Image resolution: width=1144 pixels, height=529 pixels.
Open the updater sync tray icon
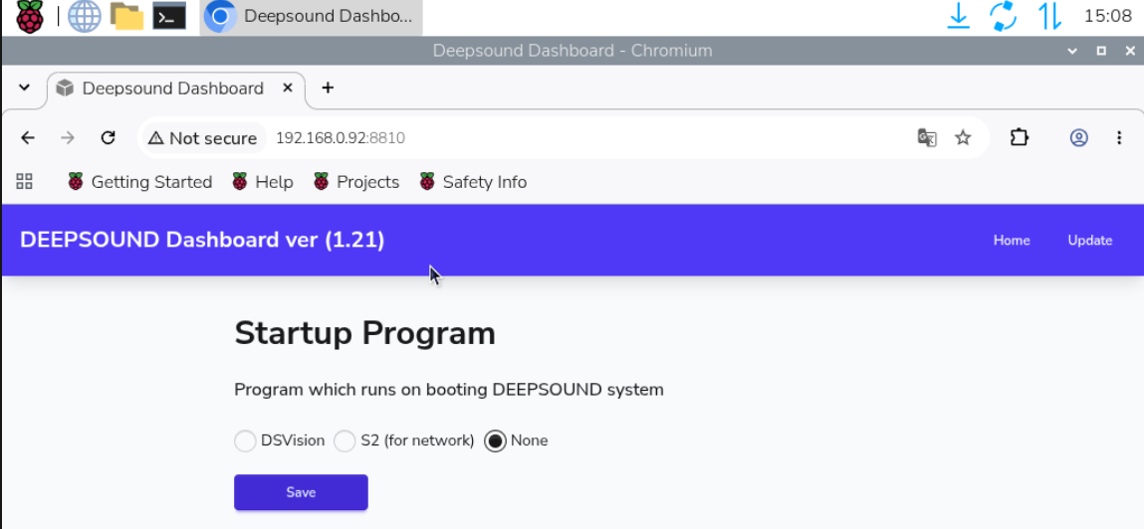pyautogui.click(x=1004, y=16)
